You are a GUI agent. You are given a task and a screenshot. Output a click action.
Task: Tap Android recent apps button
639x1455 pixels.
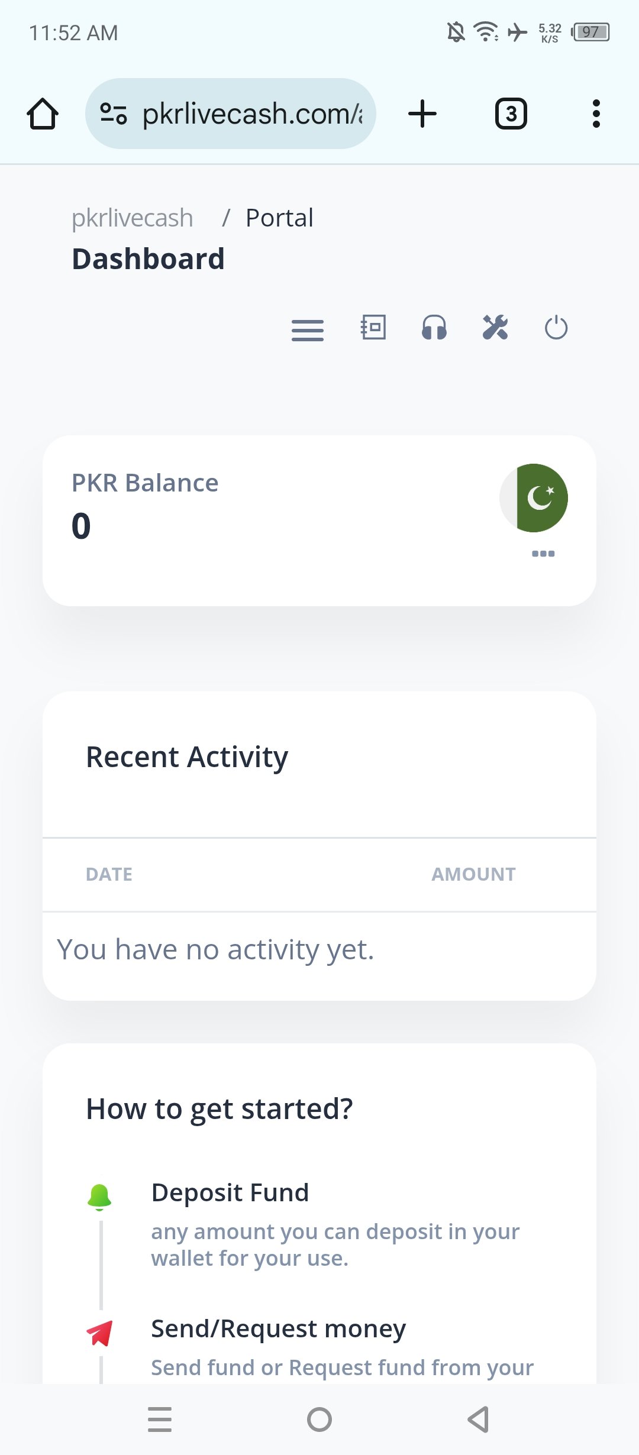pos(160,1420)
